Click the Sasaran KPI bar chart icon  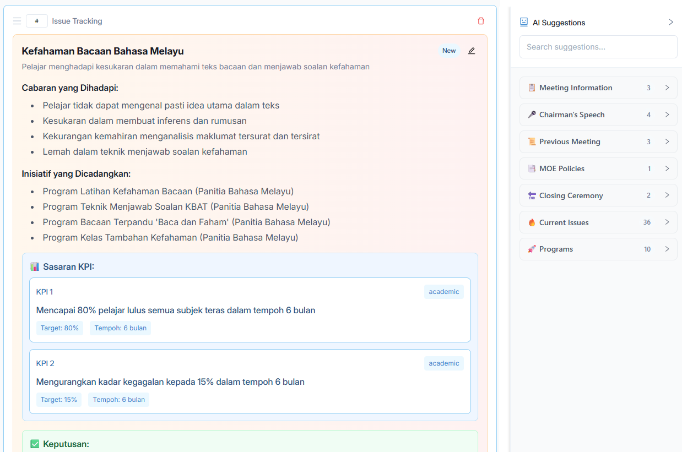click(x=35, y=266)
